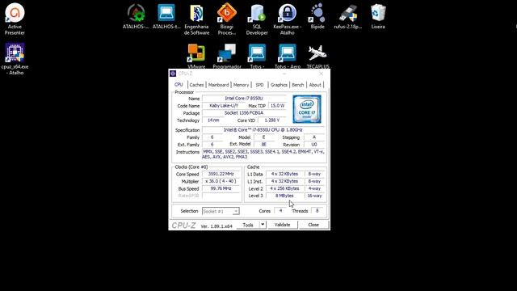Screen dimensions: 517x291
Task: Switch to the CPU tab
Action: pos(179,85)
